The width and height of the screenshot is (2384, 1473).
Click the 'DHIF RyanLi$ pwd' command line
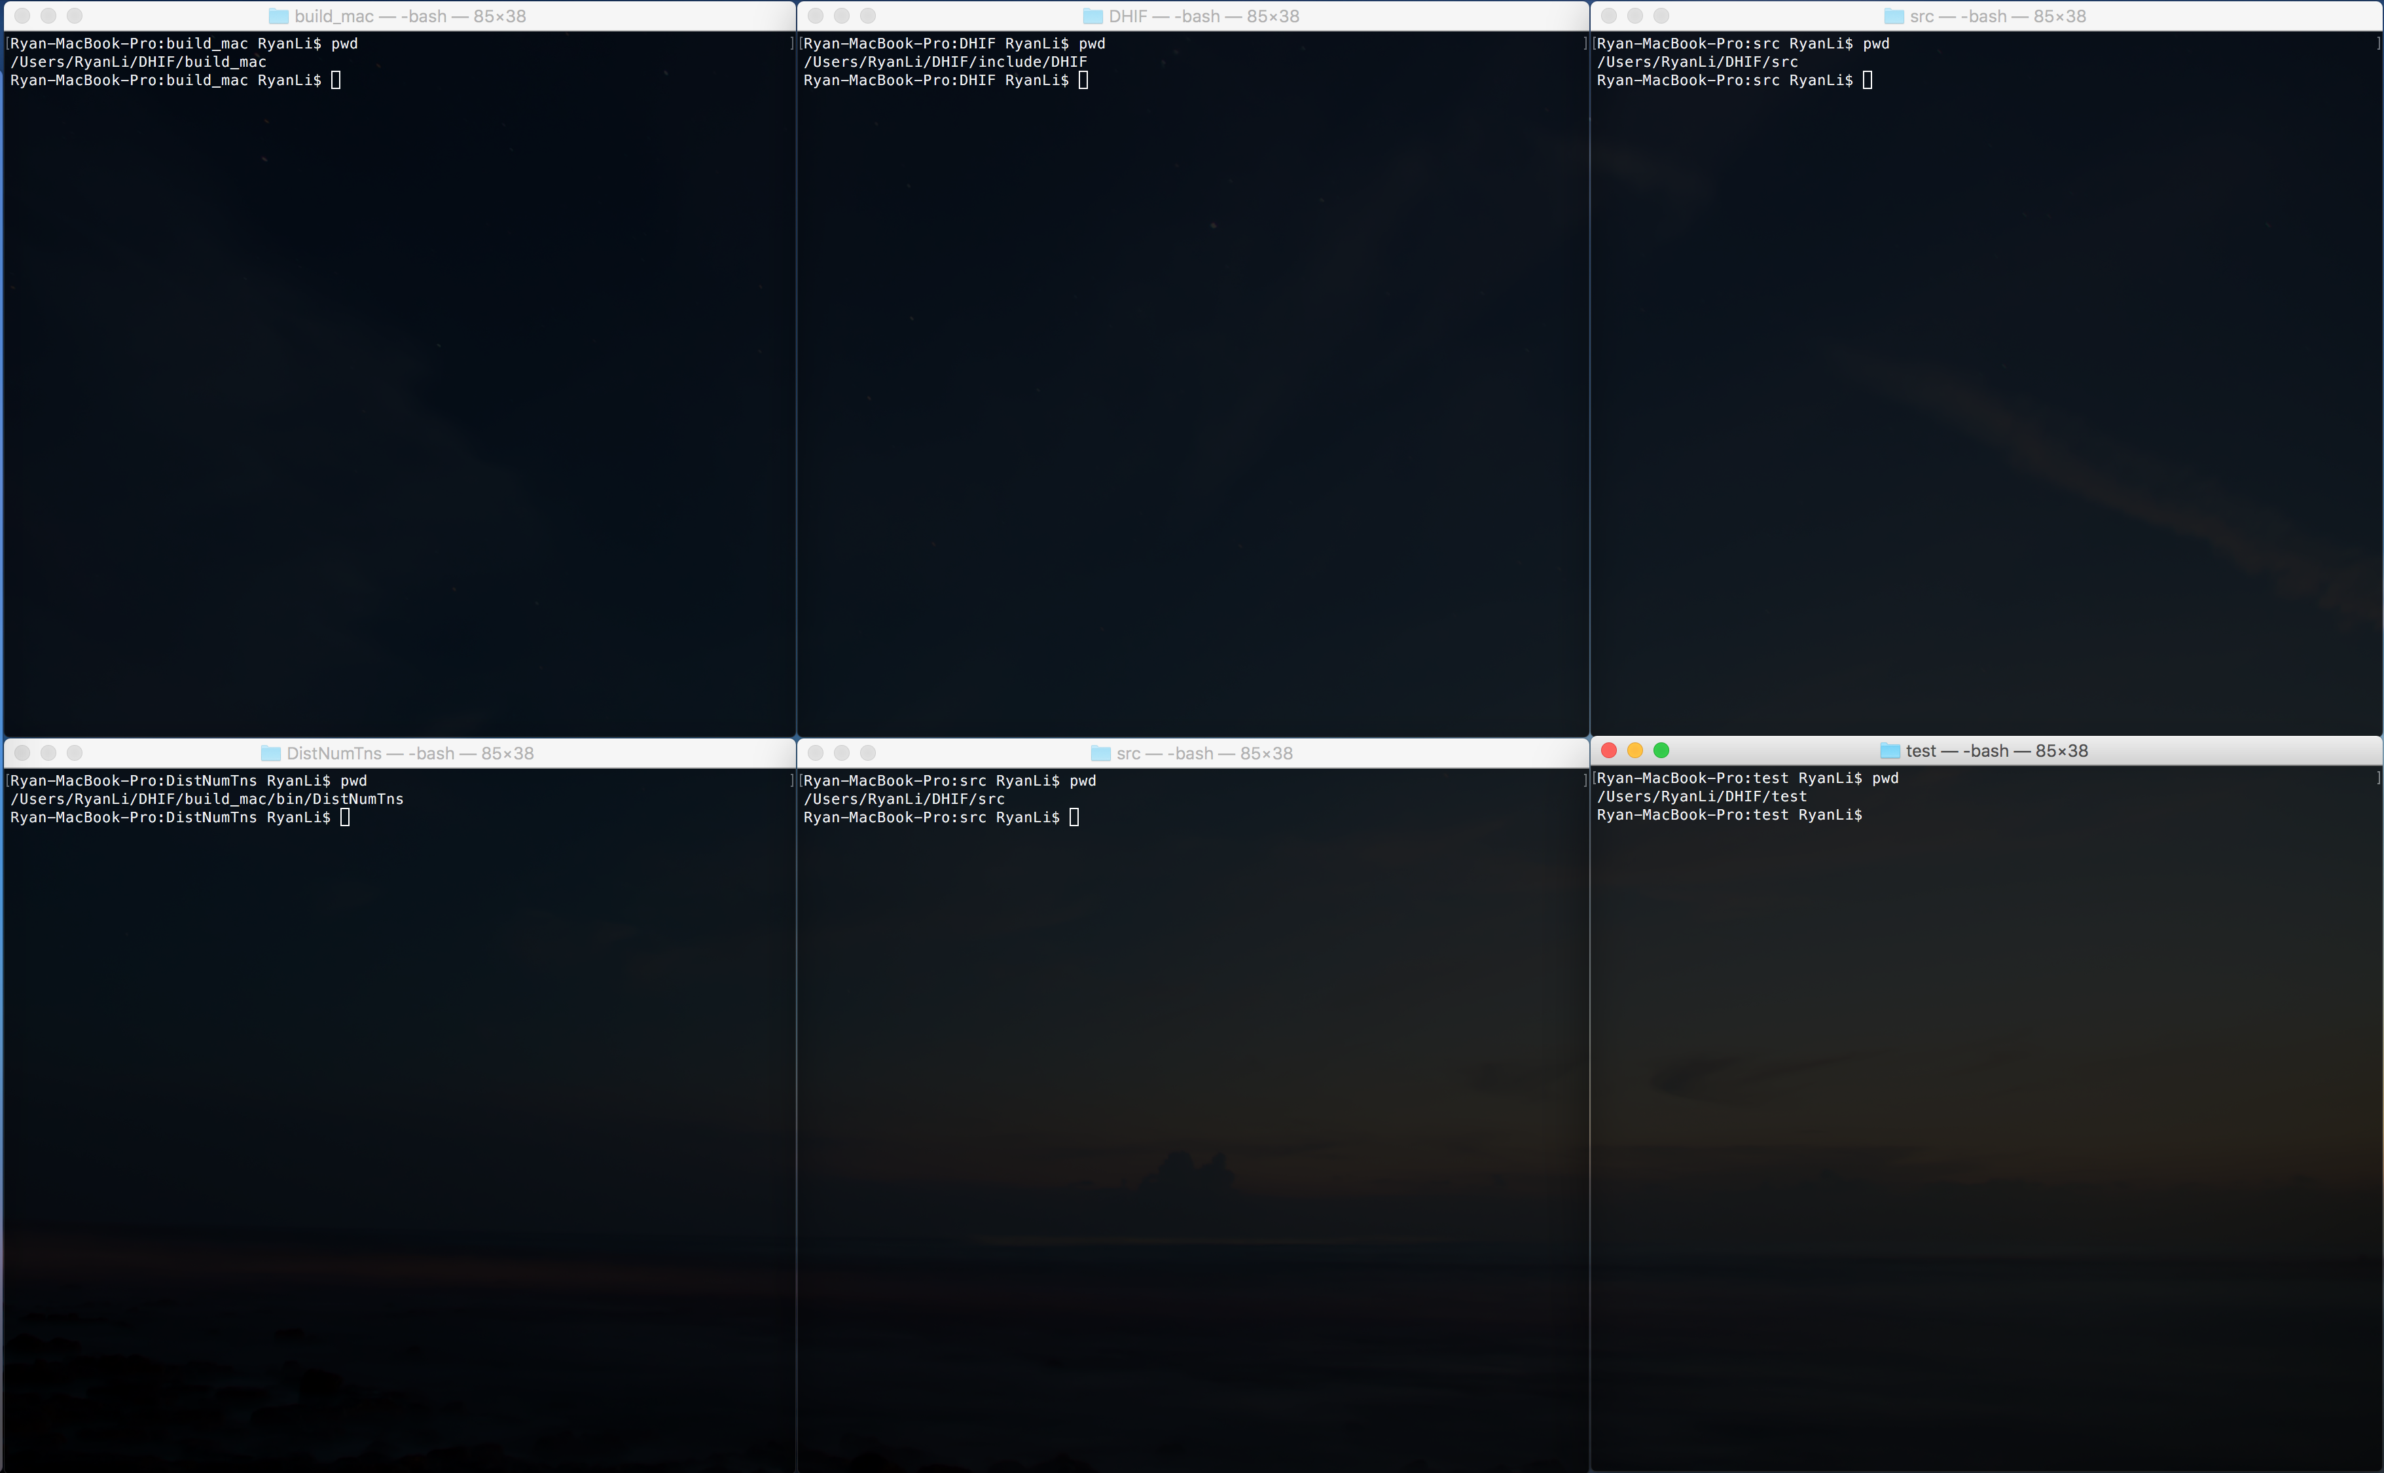coord(954,44)
